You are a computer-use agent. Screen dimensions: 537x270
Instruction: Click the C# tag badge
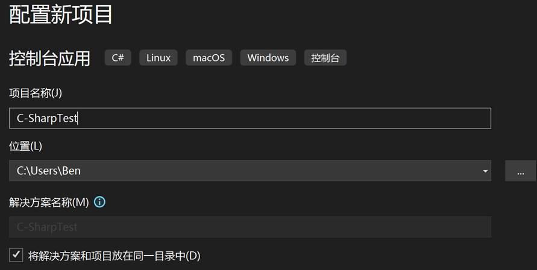tap(118, 58)
